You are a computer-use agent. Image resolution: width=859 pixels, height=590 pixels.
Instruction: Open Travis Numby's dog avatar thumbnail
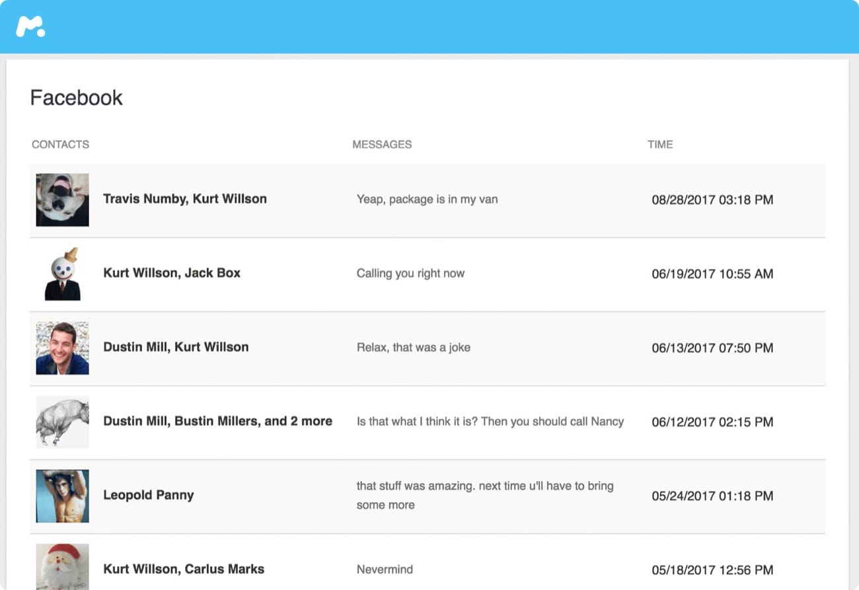coord(62,200)
